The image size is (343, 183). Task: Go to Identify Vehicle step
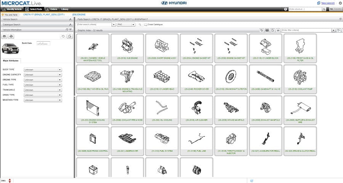click(x=12, y=9)
